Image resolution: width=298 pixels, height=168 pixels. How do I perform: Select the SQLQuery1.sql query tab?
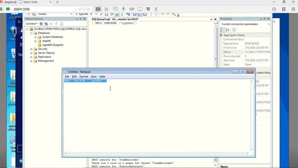115,19
